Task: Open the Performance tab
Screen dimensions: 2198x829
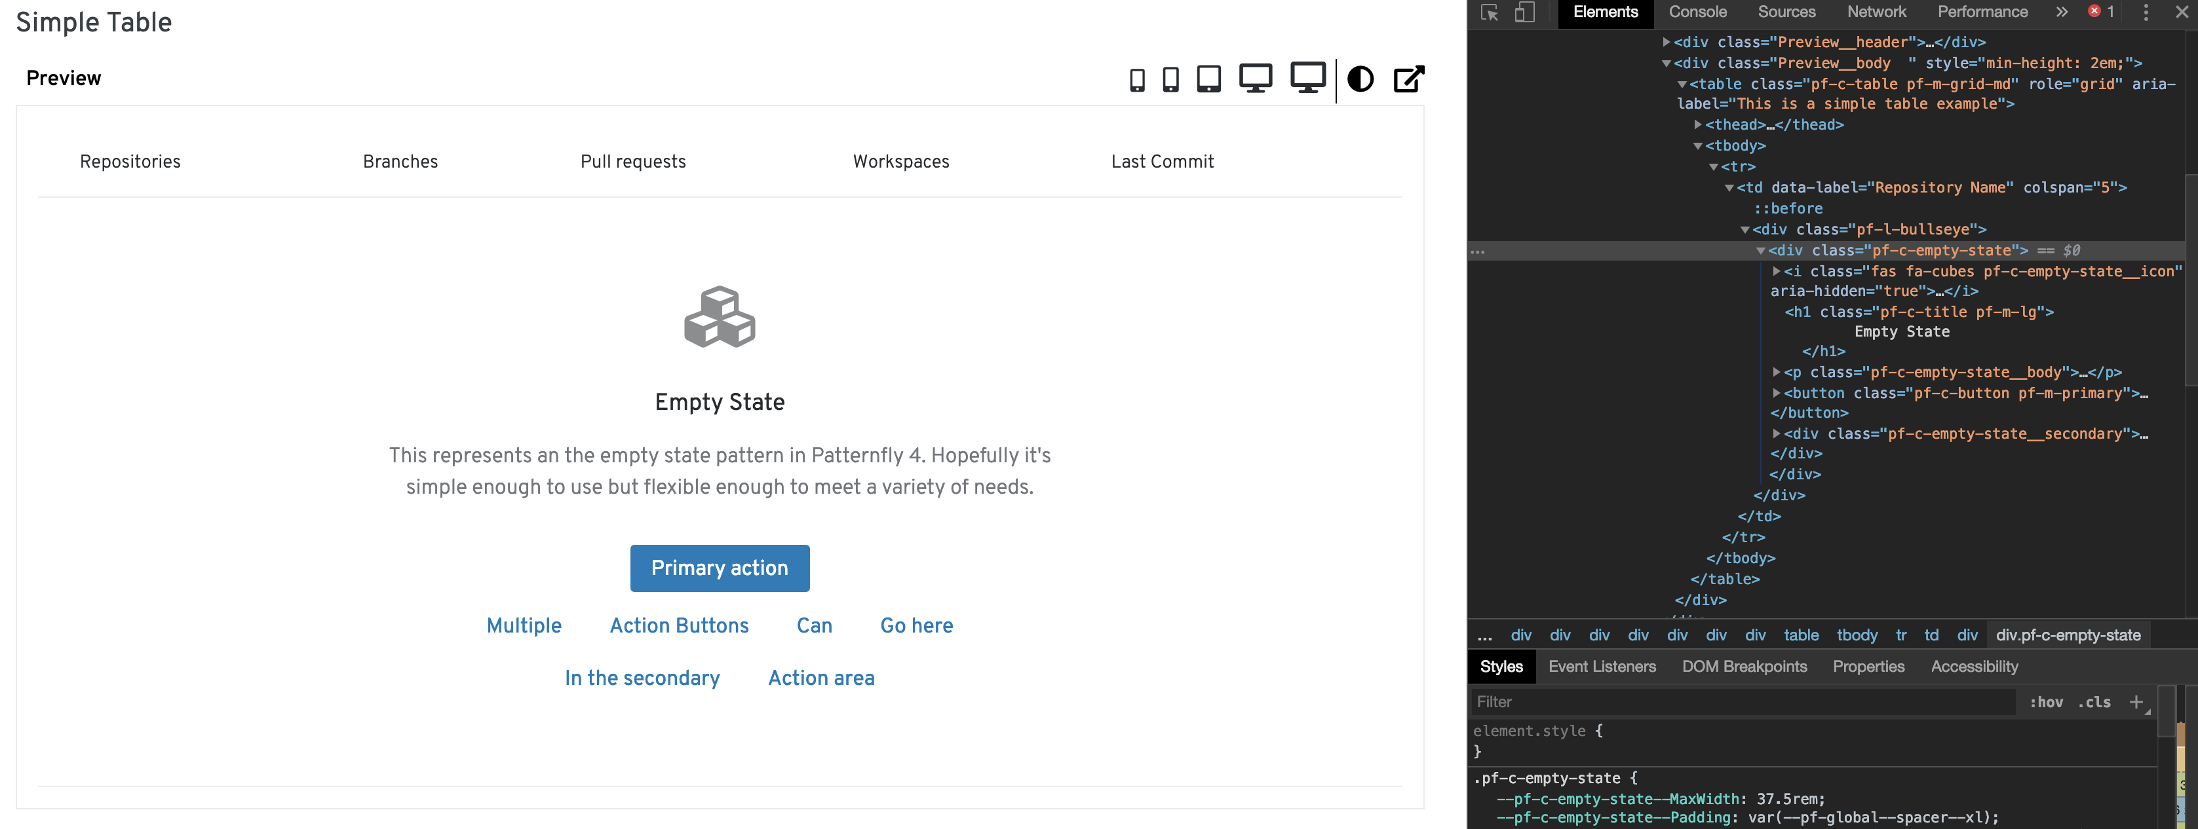Action: pyautogui.click(x=1982, y=12)
